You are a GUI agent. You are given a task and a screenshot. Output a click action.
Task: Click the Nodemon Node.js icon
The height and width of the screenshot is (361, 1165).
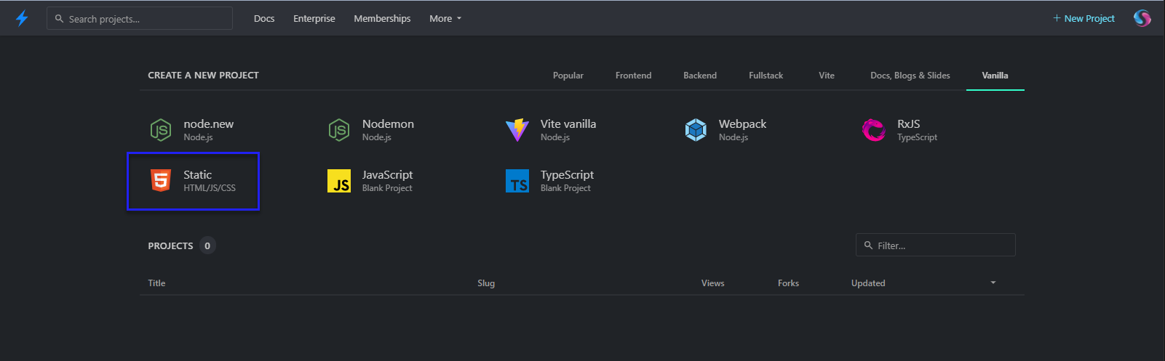tap(339, 130)
